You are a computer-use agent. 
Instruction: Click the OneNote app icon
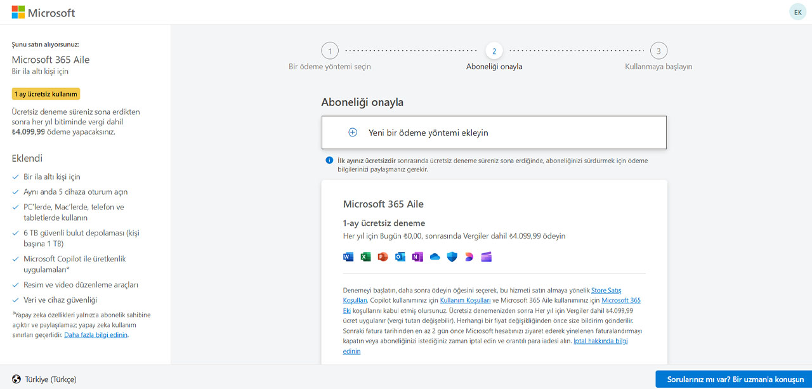[x=417, y=257]
